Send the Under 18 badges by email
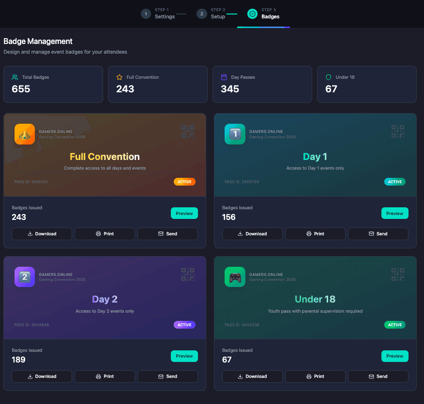The image size is (424, 404). click(x=379, y=376)
